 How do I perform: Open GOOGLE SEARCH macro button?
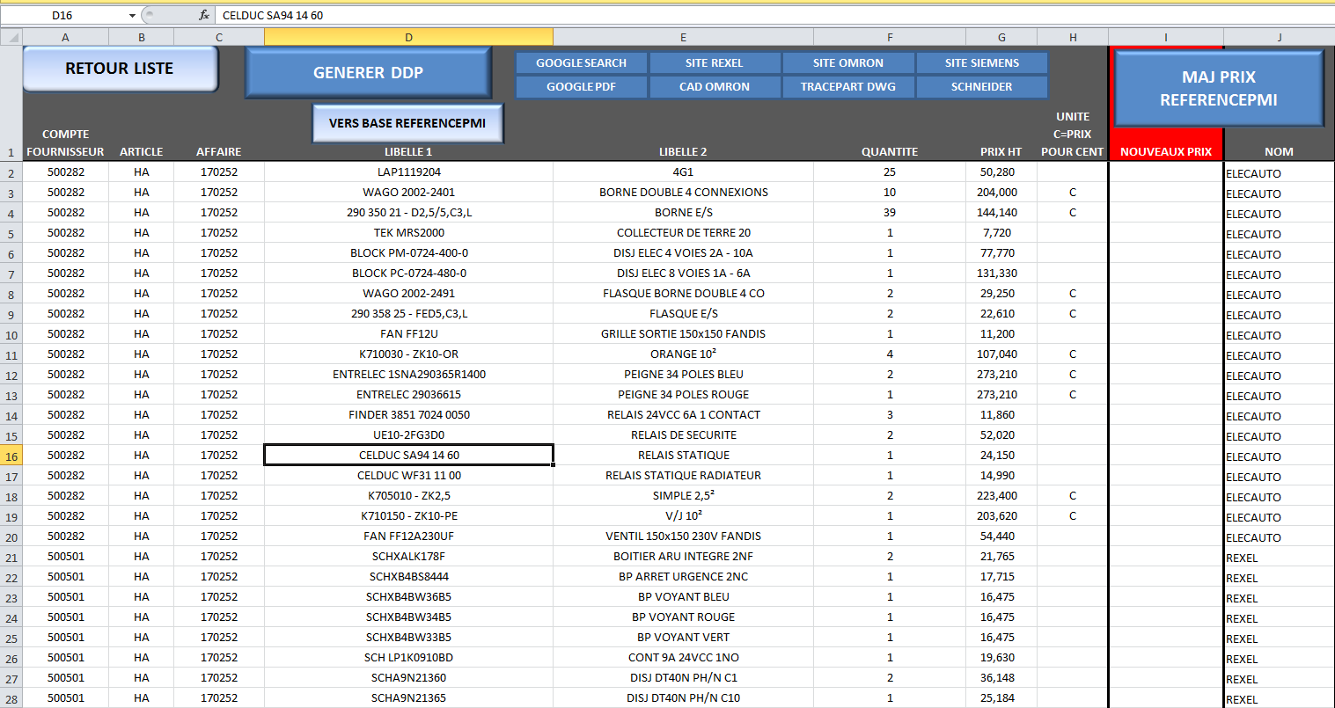click(x=581, y=63)
